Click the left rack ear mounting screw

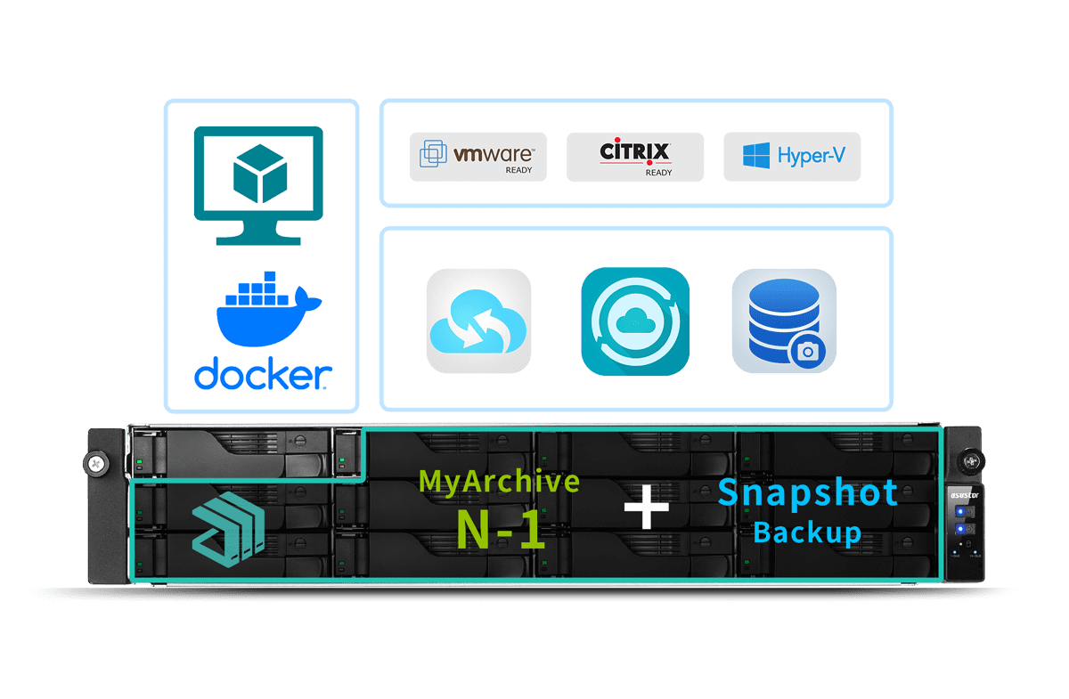[94, 462]
